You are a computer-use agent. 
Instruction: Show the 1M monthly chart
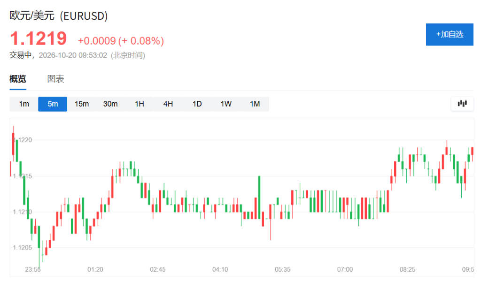pyautogui.click(x=255, y=104)
